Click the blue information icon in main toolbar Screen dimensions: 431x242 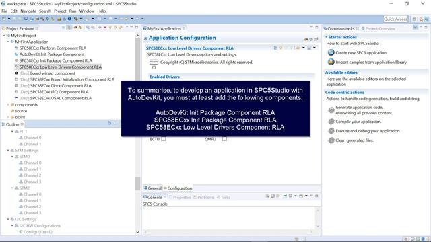tap(69, 19)
